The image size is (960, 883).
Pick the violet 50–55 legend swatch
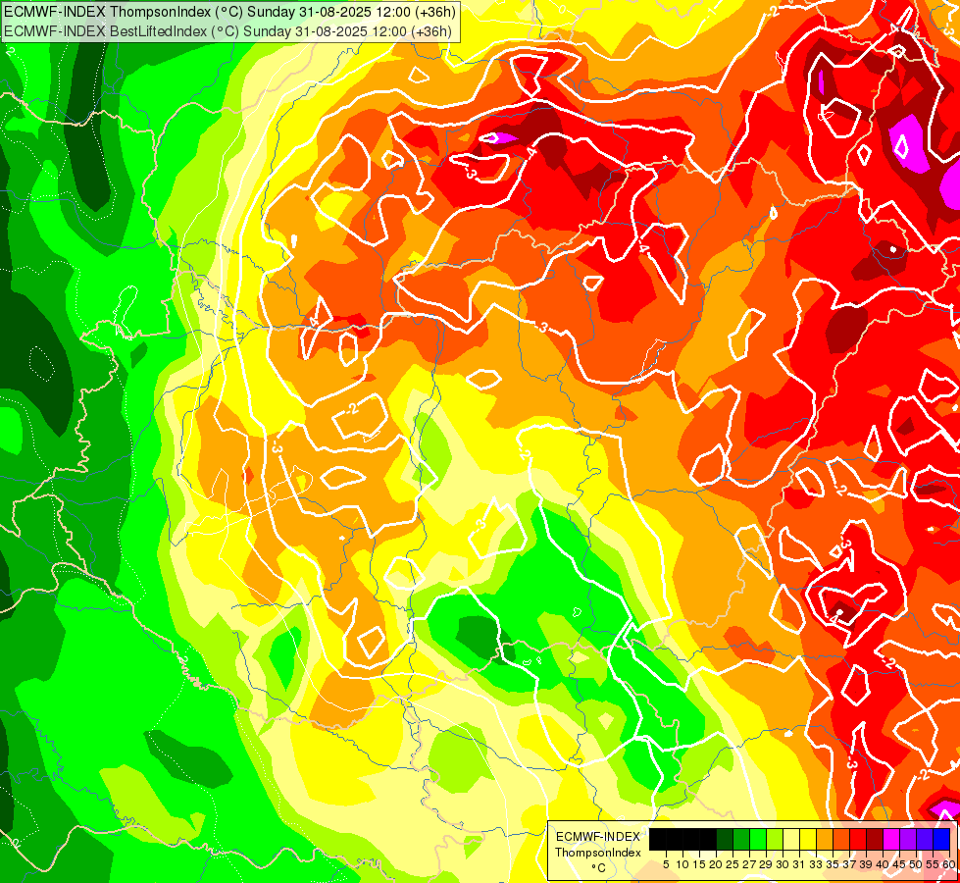coord(925,840)
